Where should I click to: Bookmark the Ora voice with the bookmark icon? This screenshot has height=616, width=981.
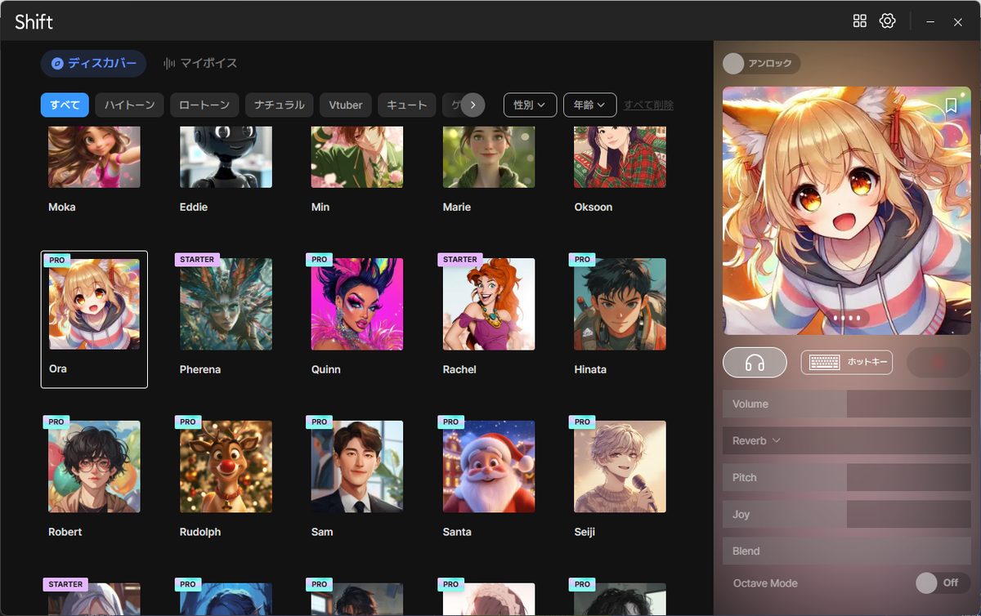(951, 105)
